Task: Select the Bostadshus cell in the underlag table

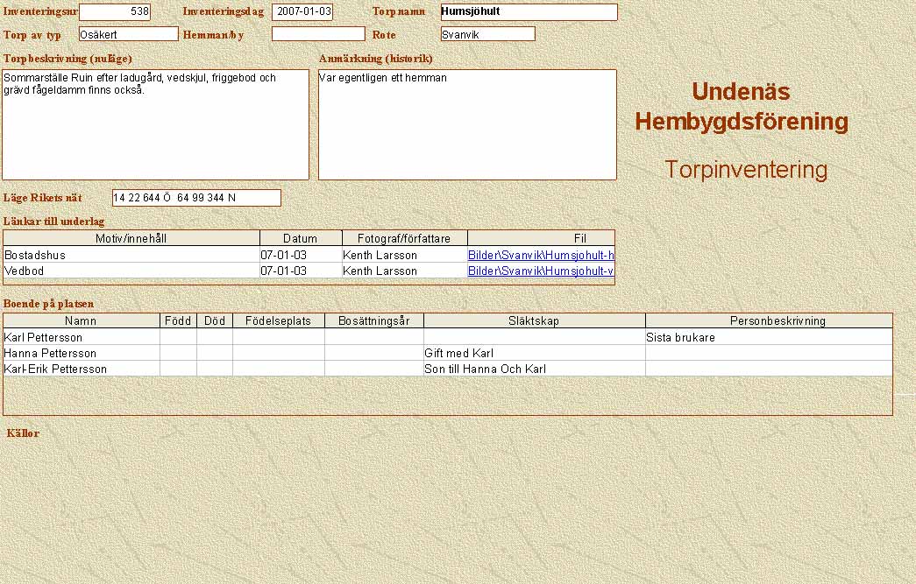Action: 131,255
